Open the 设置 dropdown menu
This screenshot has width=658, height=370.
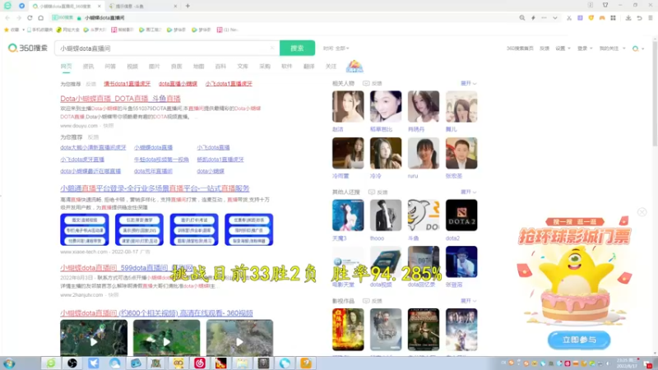click(563, 49)
